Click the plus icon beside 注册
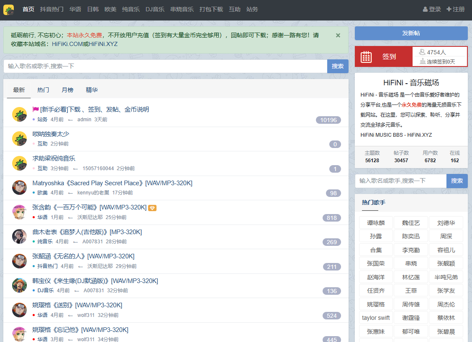472x342 pixels. coord(449,9)
